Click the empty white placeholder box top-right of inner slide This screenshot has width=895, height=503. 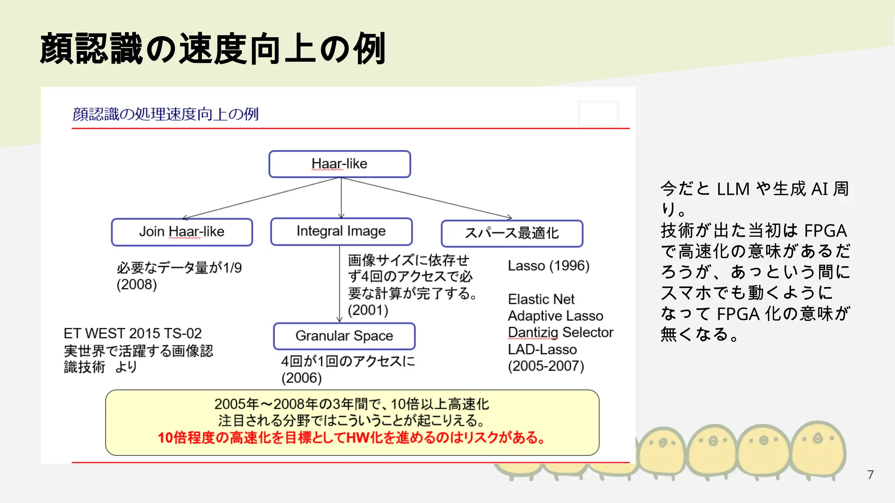click(598, 113)
